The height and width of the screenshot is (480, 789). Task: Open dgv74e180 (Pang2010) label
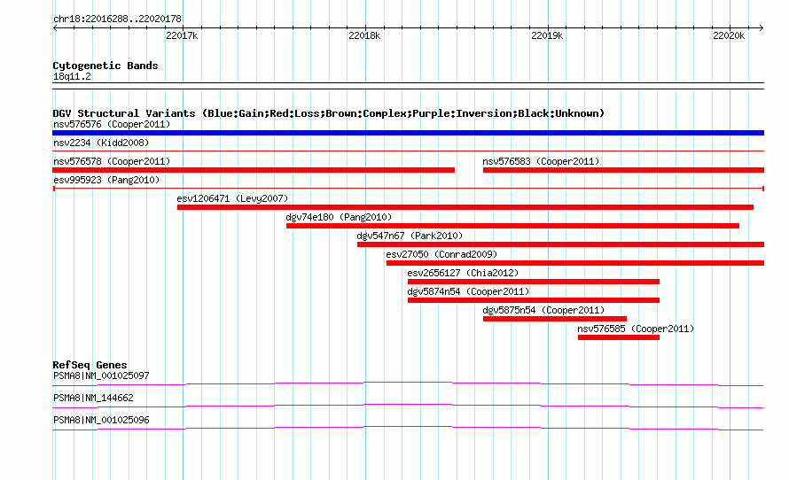point(339,217)
